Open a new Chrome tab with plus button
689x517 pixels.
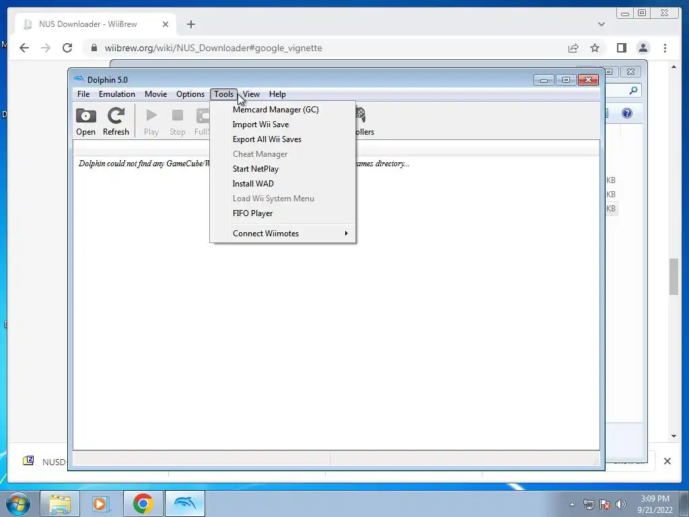coord(190,24)
